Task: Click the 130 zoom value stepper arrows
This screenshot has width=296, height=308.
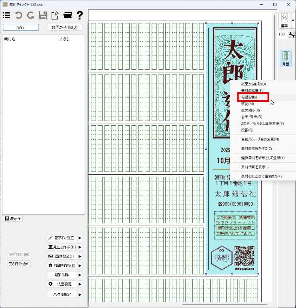Action: (292, 35)
